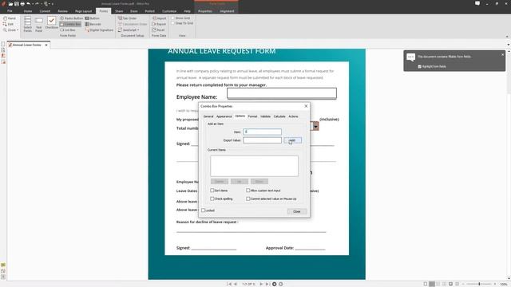Click the Add button
The width and height of the screenshot is (511, 287).
point(292,140)
